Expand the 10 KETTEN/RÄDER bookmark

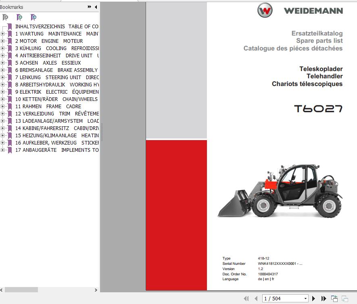(2, 99)
